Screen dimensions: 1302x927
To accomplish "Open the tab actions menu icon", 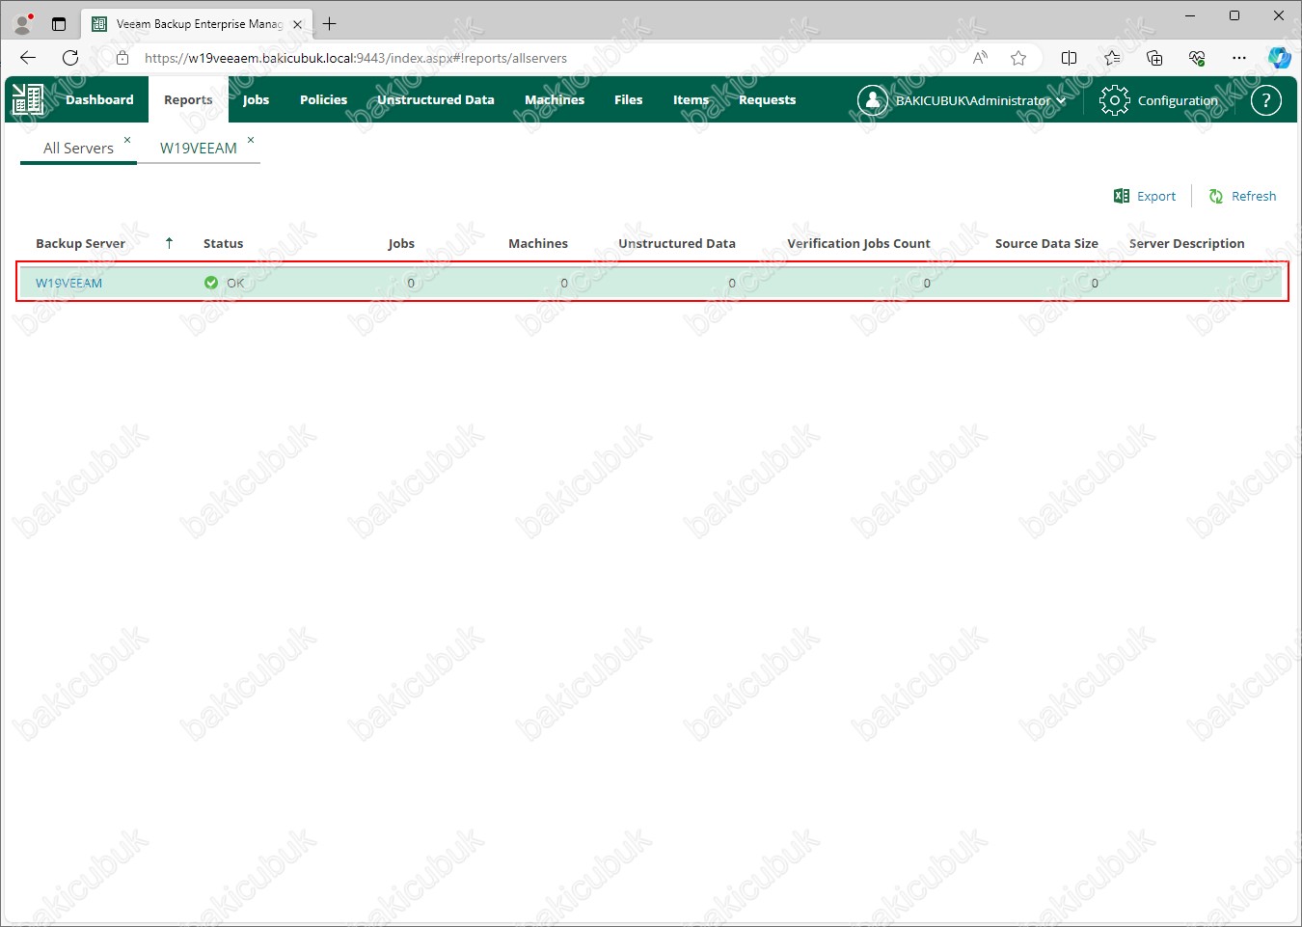I will pos(59,24).
